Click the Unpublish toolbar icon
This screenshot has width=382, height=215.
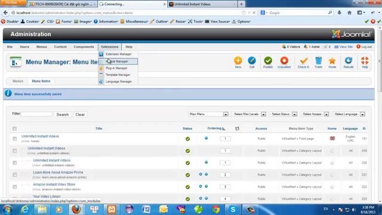(x=284, y=62)
